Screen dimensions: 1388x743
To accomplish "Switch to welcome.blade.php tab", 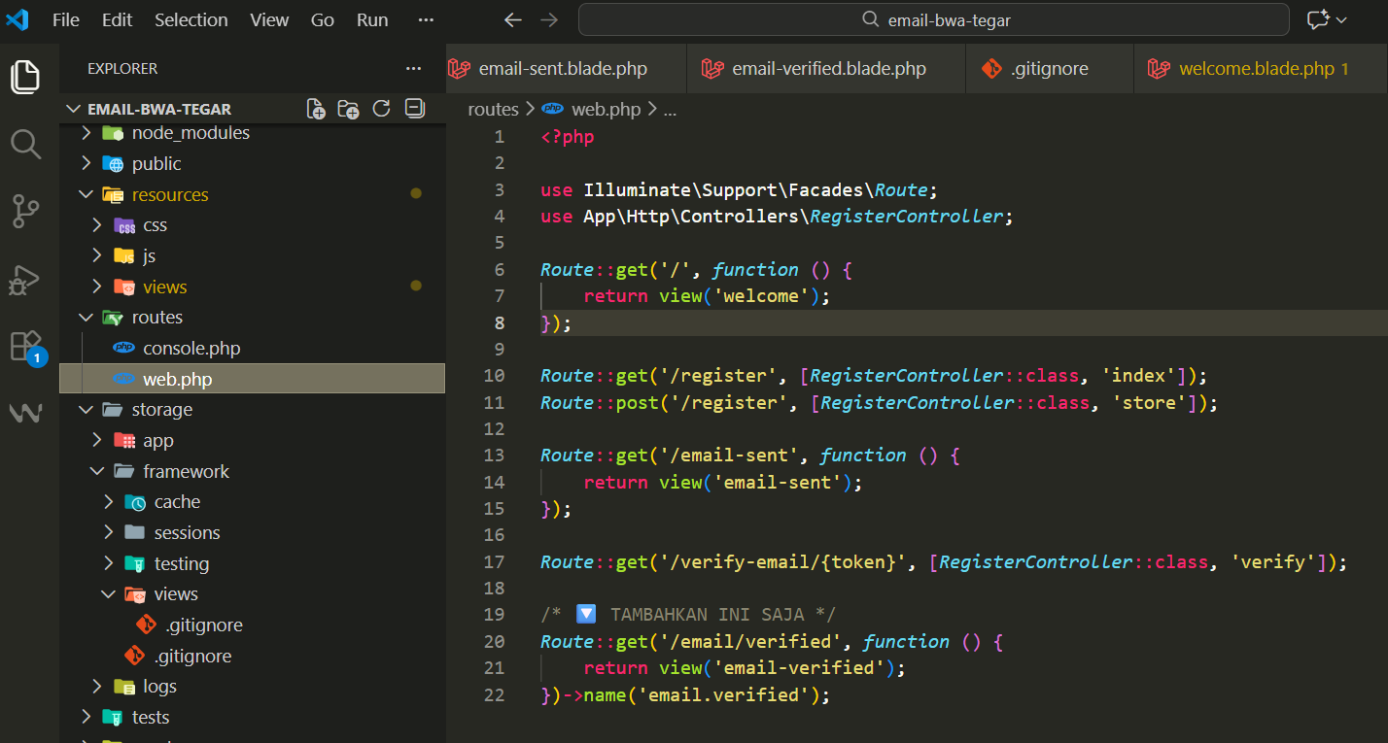I will [x=1256, y=69].
